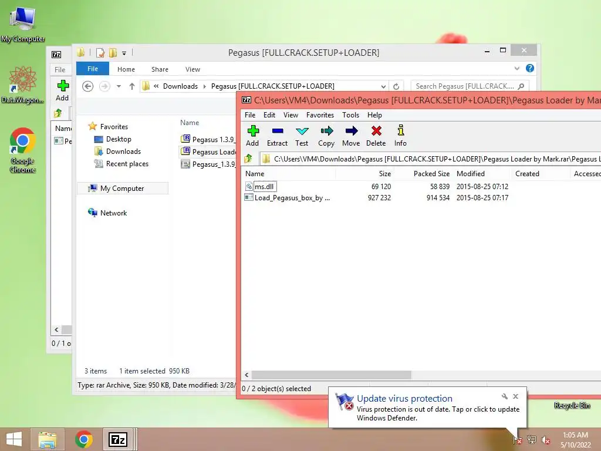Select Recent places in navigation pane
Viewport: 601px width, 451px height.
pyautogui.click(x=127, y=164)
